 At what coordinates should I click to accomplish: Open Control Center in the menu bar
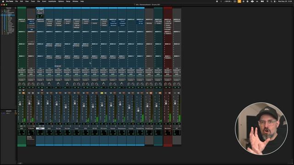[275, 1]
